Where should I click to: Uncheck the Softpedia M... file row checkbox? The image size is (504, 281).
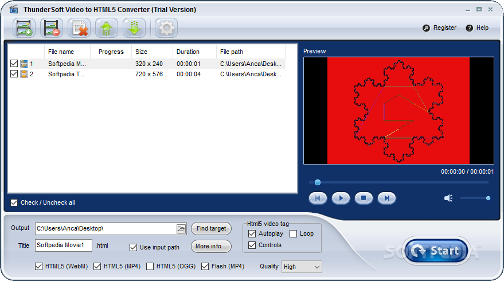point(14,64)
